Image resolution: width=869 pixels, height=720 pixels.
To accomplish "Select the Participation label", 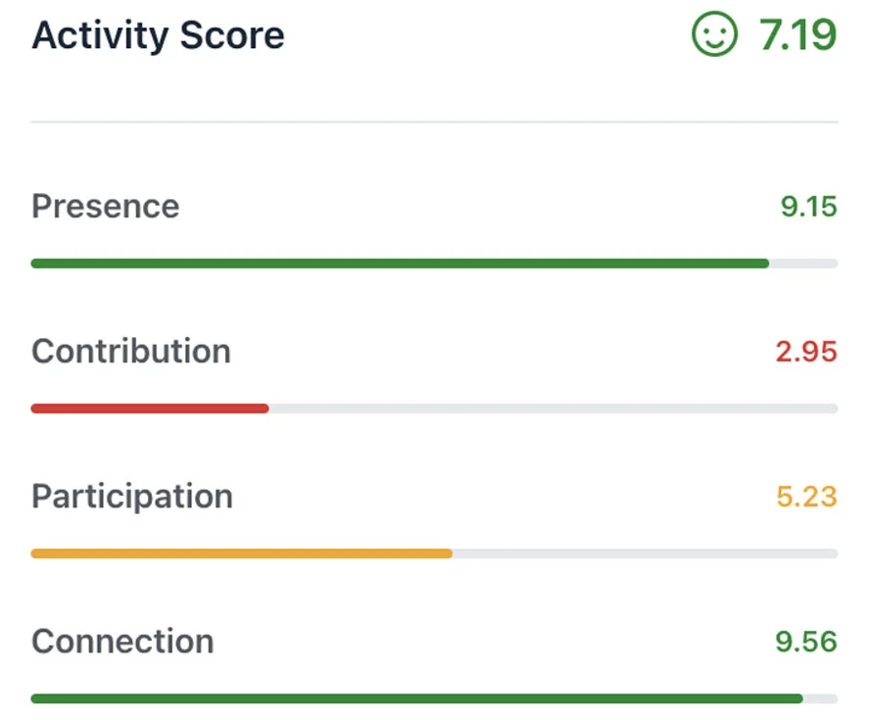I will pos(131,497).
